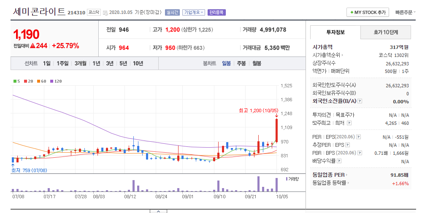Click the 동일업종 등락률 value +1.66%
Screen dimensions: 422x213
tap(400, 183)
